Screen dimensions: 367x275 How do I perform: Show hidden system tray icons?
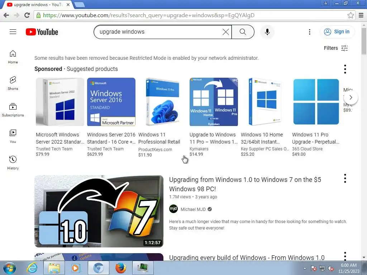click(x=305, y=269)
